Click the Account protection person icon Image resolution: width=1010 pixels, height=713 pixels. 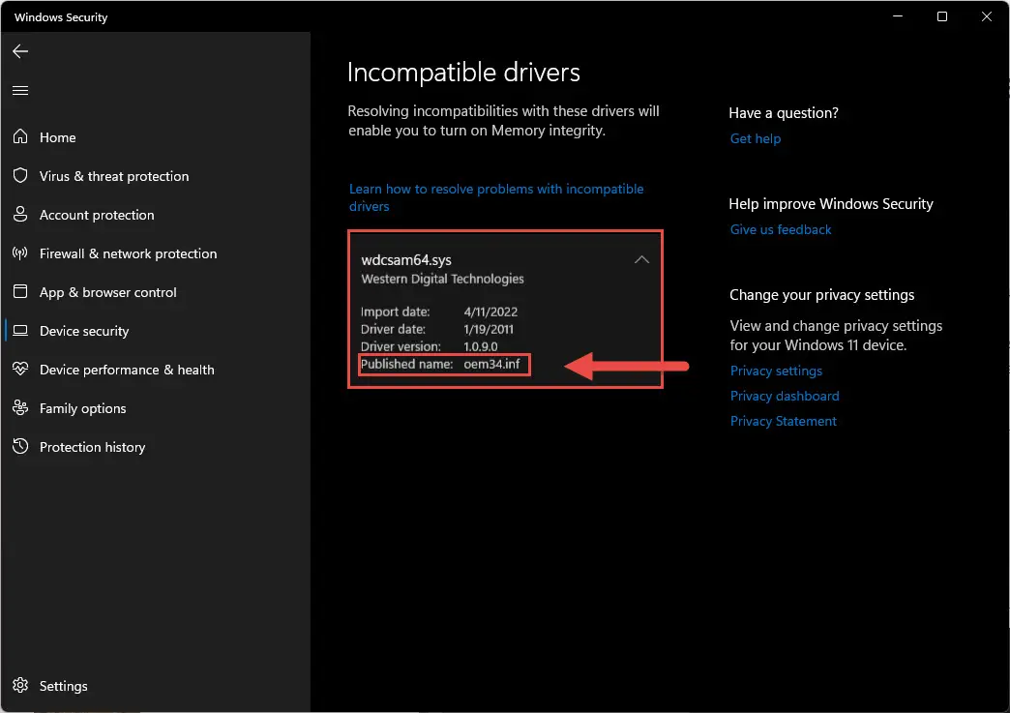click(20, 214)
